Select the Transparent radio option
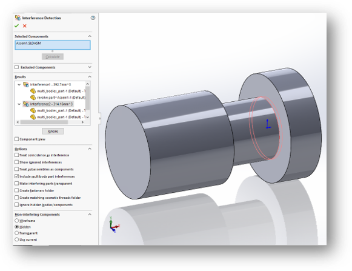The width and height of the screenshot is (352, 271). tap(16, 233)
